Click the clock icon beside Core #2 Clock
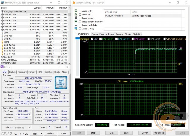Viewport: 190px width, 136px height. tap(2, 21)
